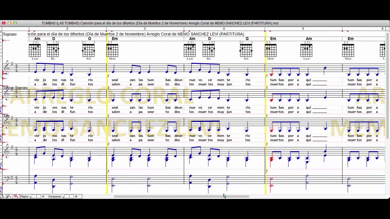Viewport: 390px width, 219px height.
Task: Select Alto lyric "salen" in measure 3
Action: click(116, 140)
